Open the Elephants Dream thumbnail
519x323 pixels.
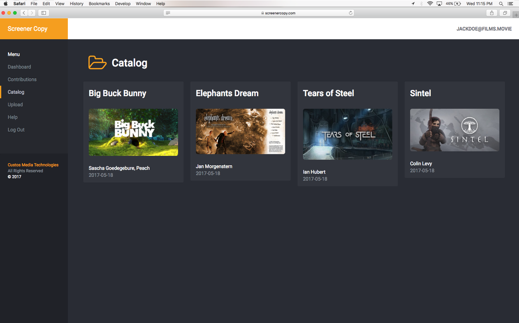(x=241, y=131)
